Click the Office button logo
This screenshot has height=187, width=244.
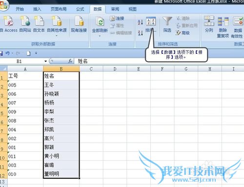3,5
